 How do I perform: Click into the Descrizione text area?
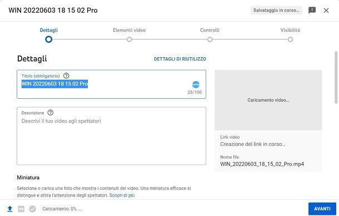click(x=111, y=136)
